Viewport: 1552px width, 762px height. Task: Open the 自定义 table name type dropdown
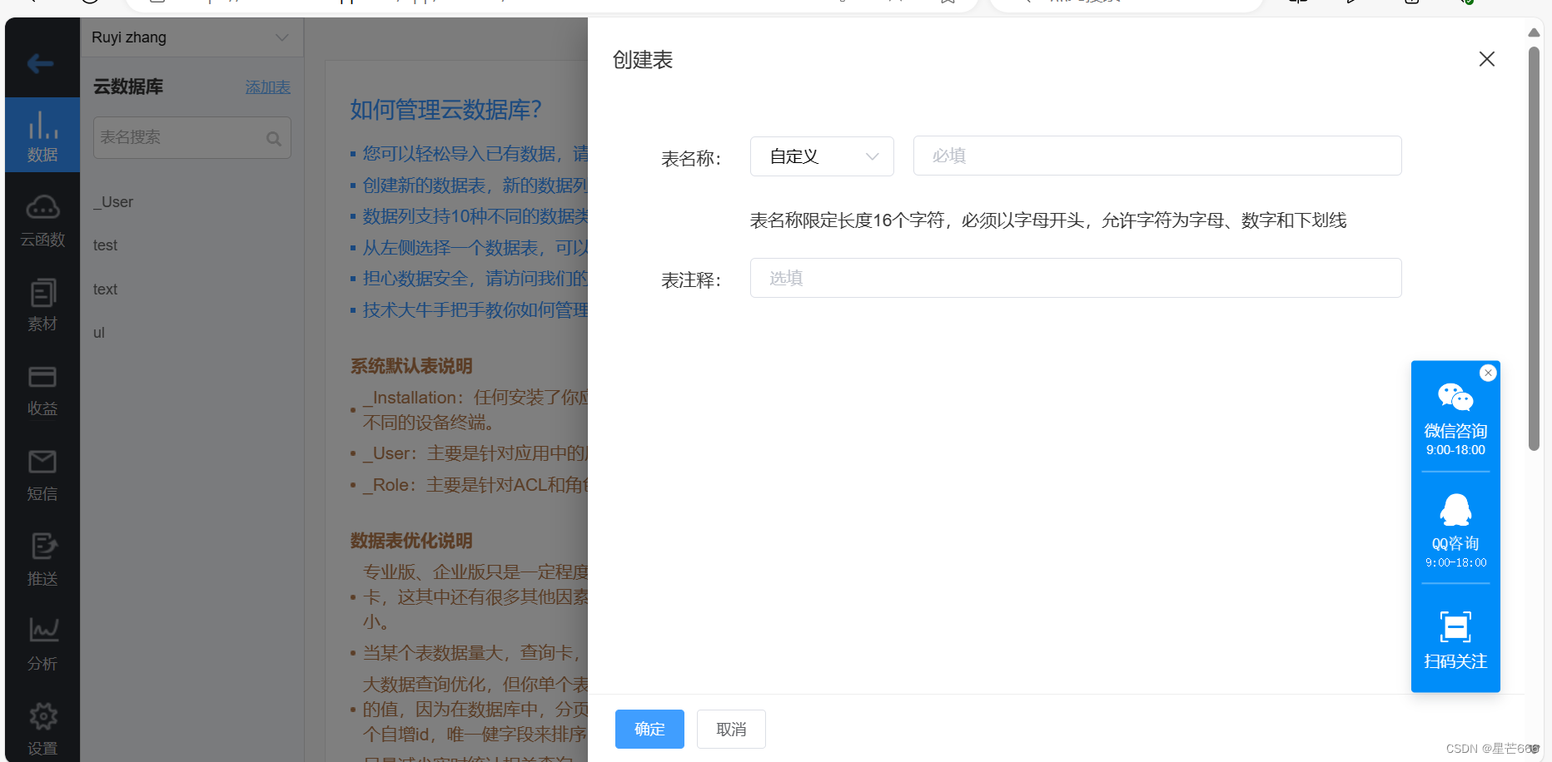tap(821, 156)
